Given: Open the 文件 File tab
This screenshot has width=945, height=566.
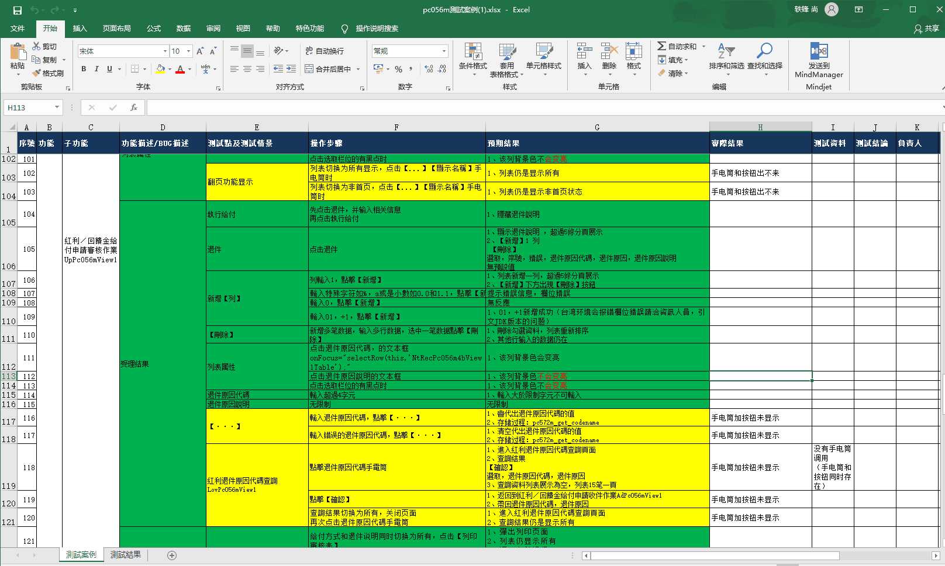Looking at the screenshot, I should click(x=18, y=28).
